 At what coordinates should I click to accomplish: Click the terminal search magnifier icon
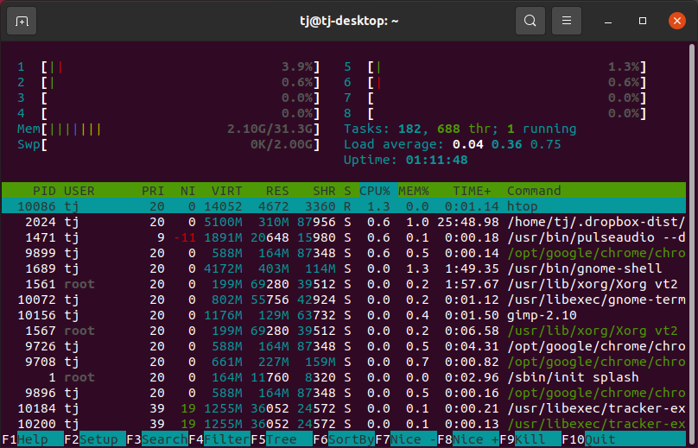530,21
